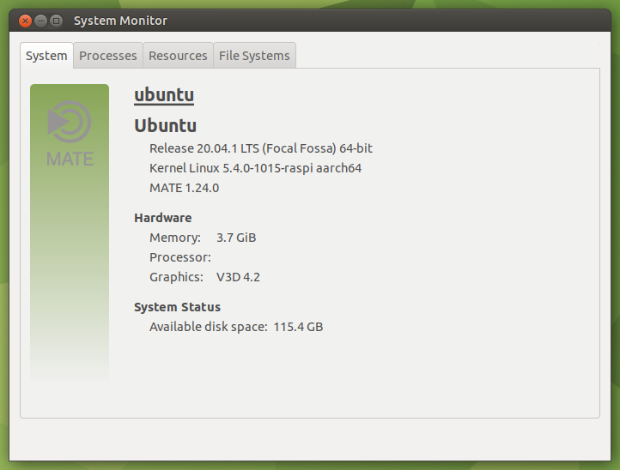Screen dimensions: 620x470
Task: Click the MATE logo icon
Action: click(70, 134)
